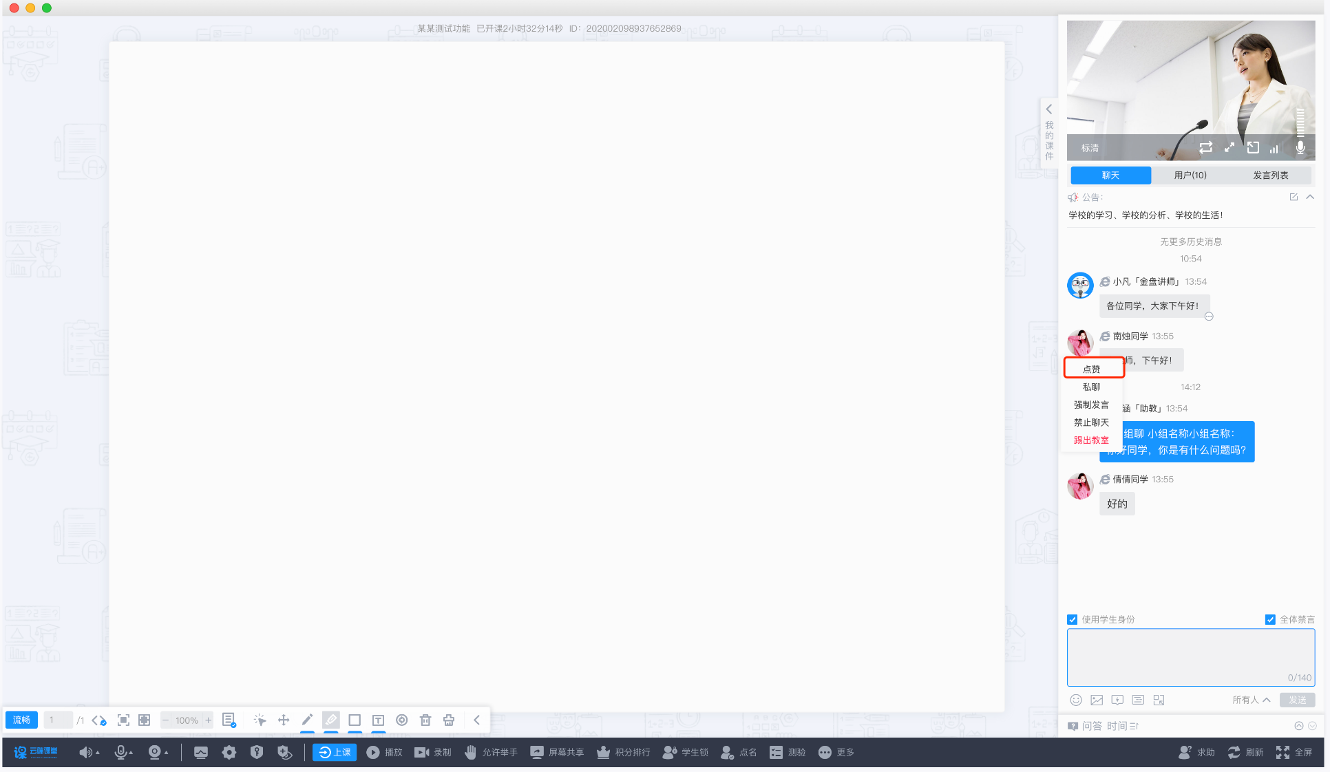Viewport: 1330px width, 772px height.
Task: Toggle the 全体禁言 checkbox
Action: click(1270, 619)
